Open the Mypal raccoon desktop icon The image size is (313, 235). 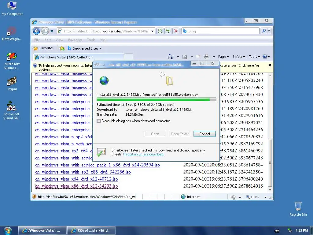pos(12,84)
